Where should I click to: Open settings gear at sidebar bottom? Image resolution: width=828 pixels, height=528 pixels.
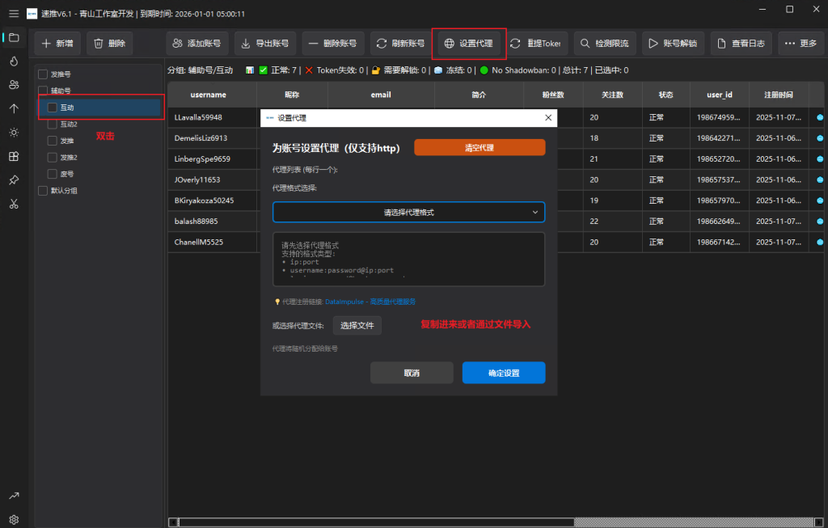click(x=14, y=519)
